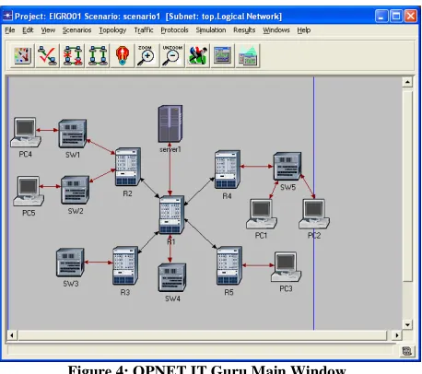The image size is (422, 374).
Task: Close the project window
Action: point(411,16)
